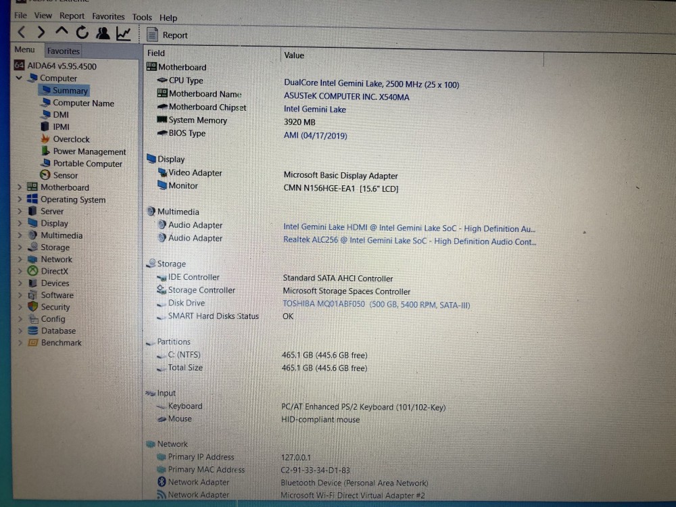This screenshot has width=676, height=507.
Task: Select SMART Hard Disks Status row
Action: coord(224,316)
